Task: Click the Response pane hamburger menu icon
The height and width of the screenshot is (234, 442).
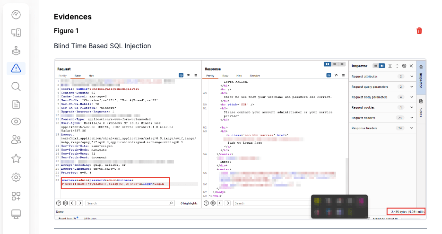Action: pos(343,75)
